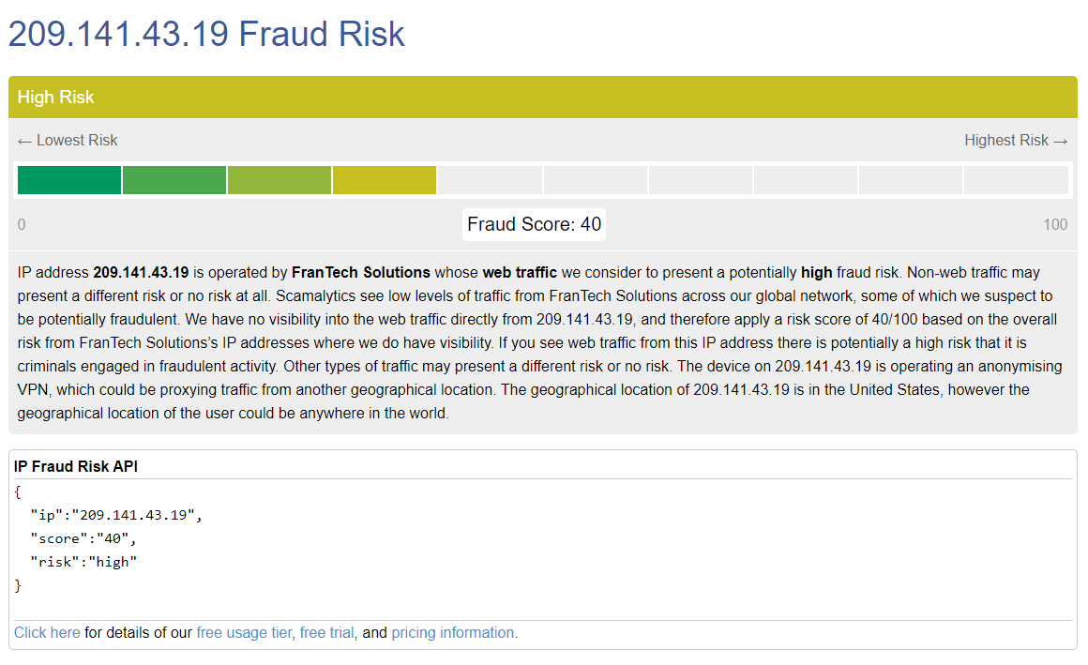Click the "Click here" link
This screenshot has height=665, width=1088.
pyautogui.click(x=47, y=633)
